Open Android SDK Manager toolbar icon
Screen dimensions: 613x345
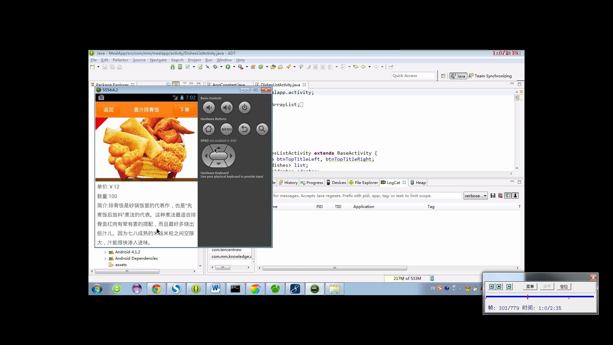(x=173, y=67)
